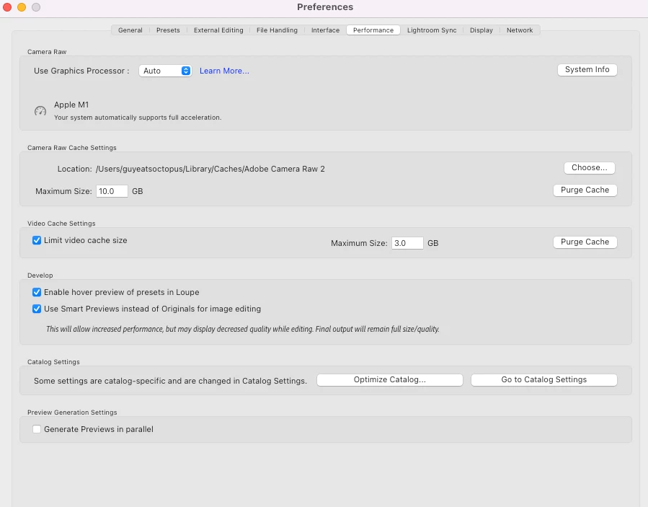Viewport: 648px width, 507px height.
Task: Close the Preferences window
Action: pos(7,7)
